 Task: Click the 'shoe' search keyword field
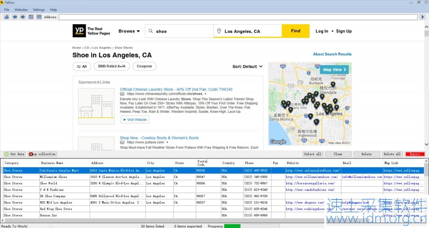179,31
